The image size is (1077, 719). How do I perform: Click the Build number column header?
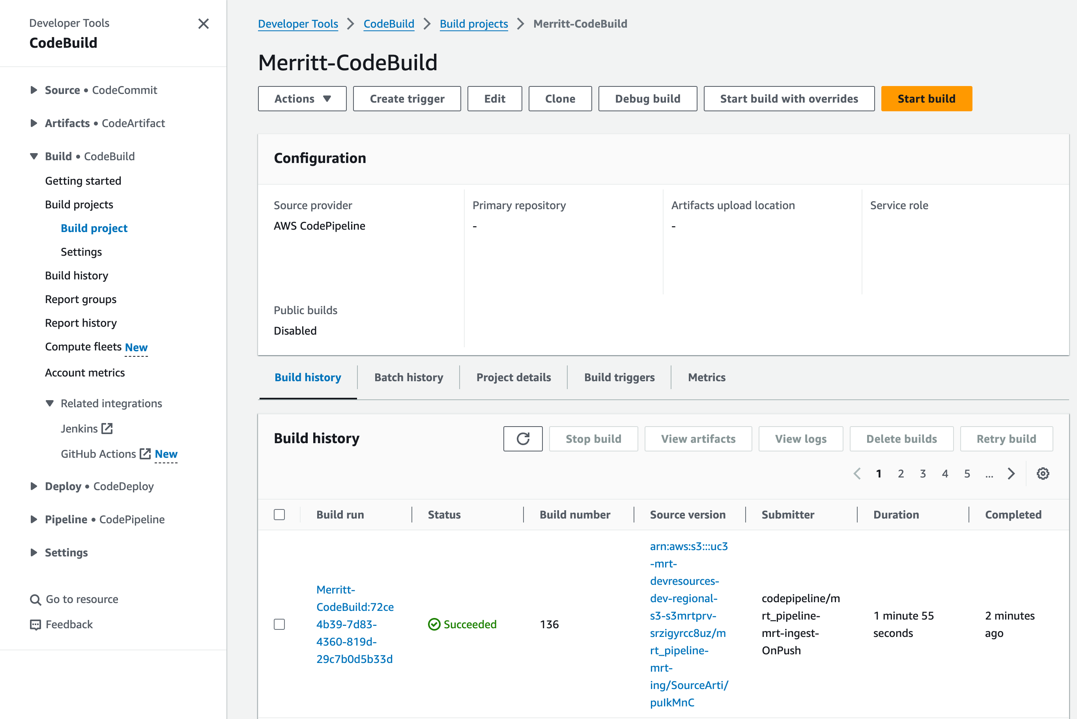pyautogui.click(x=575, y=515)
